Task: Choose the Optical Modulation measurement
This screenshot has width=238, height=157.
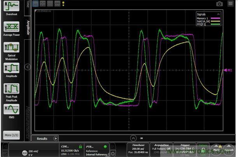Action: point(11,48)
